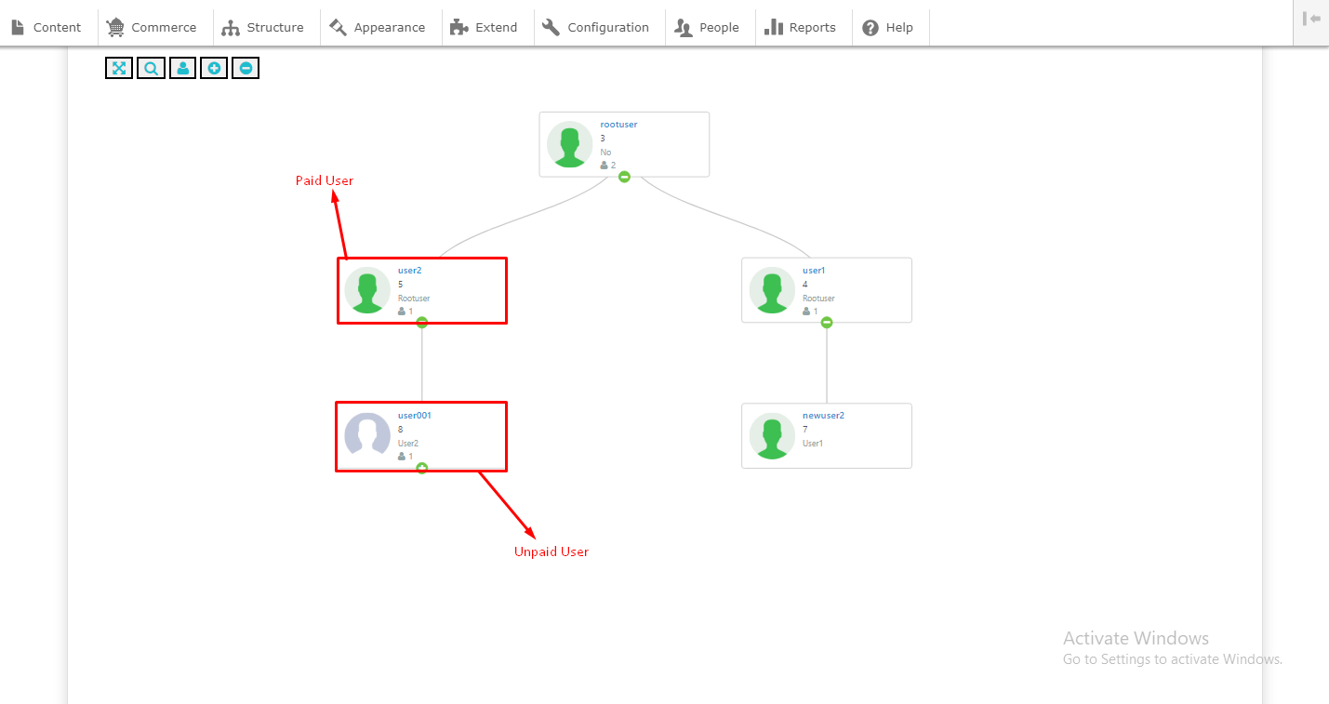This screenshot has width=1329, height=704.
Task: Click the plus circle zoom-in icon
Action: (214, 68)
